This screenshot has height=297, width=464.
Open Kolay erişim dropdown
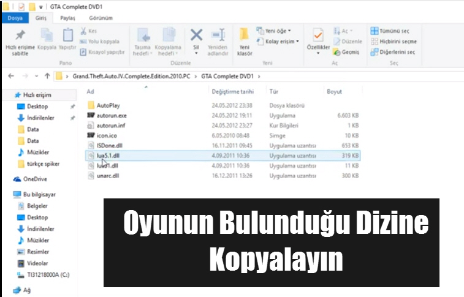point(278,42)
